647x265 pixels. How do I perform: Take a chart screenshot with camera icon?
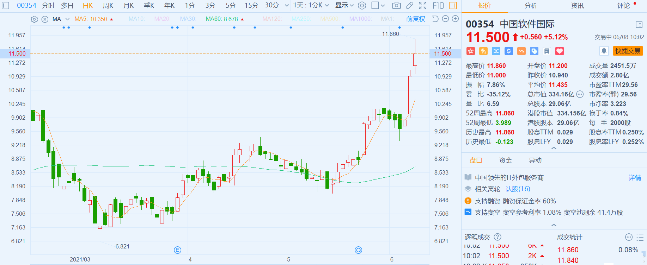click(x=396, y=5)
